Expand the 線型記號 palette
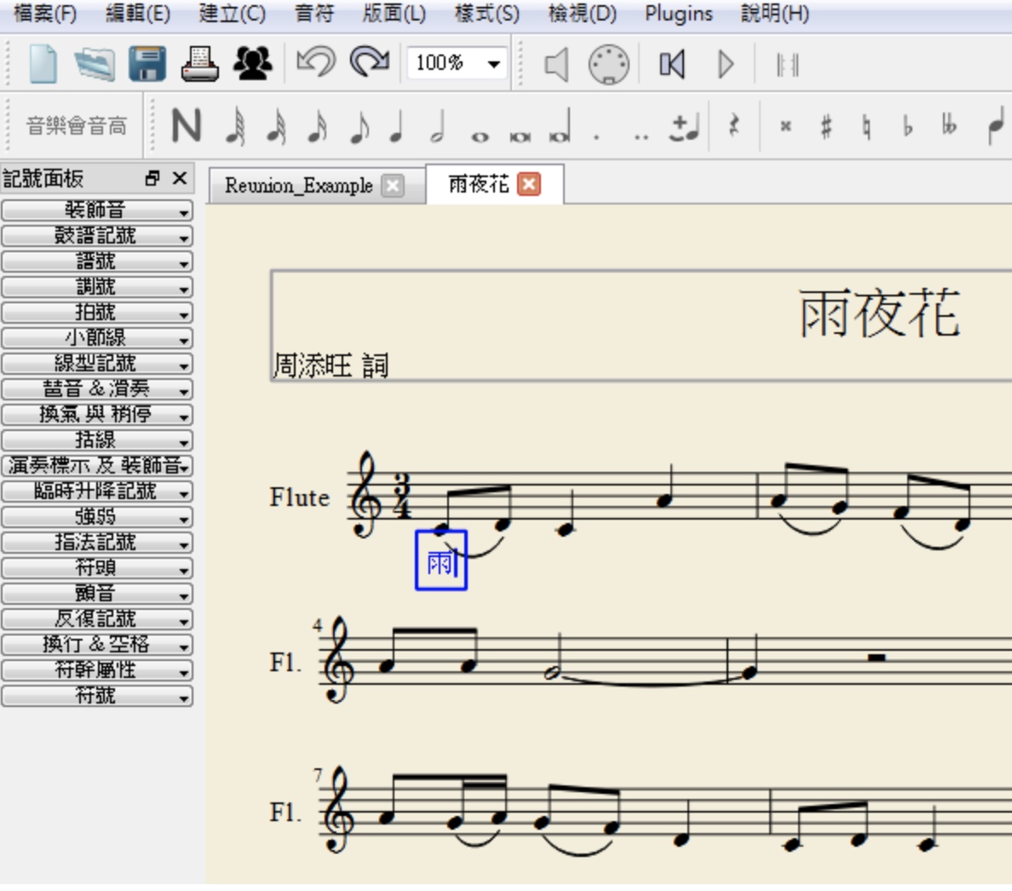 point(97,363)
